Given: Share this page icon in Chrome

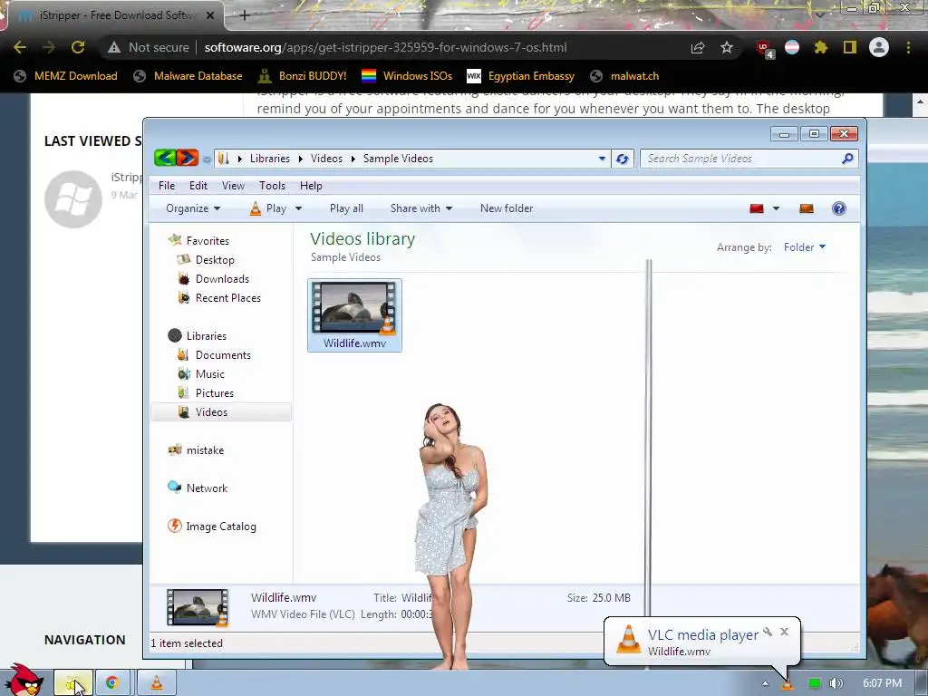Looking at the screenshot, I should pyautogui.click(x=698, y=47).
